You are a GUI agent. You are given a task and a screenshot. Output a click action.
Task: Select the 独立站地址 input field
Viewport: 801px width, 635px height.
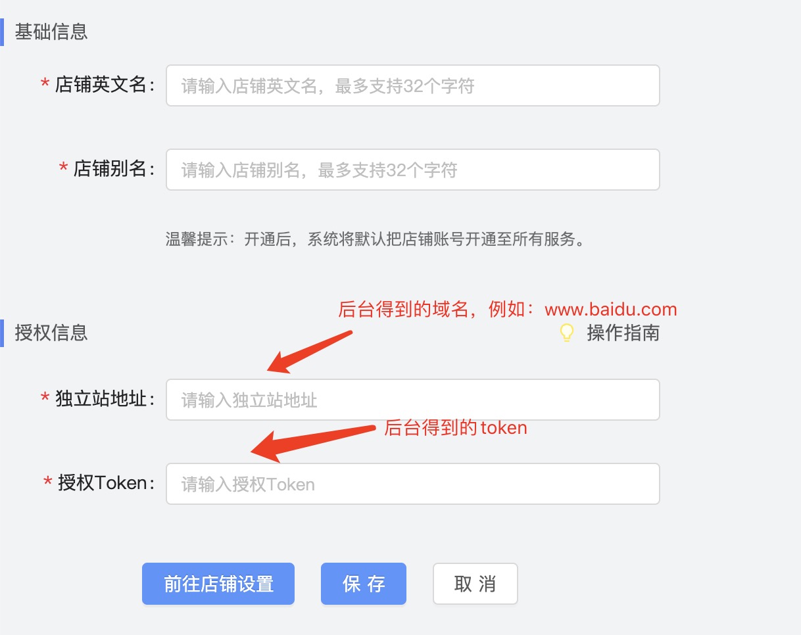(x=413, y=400)
